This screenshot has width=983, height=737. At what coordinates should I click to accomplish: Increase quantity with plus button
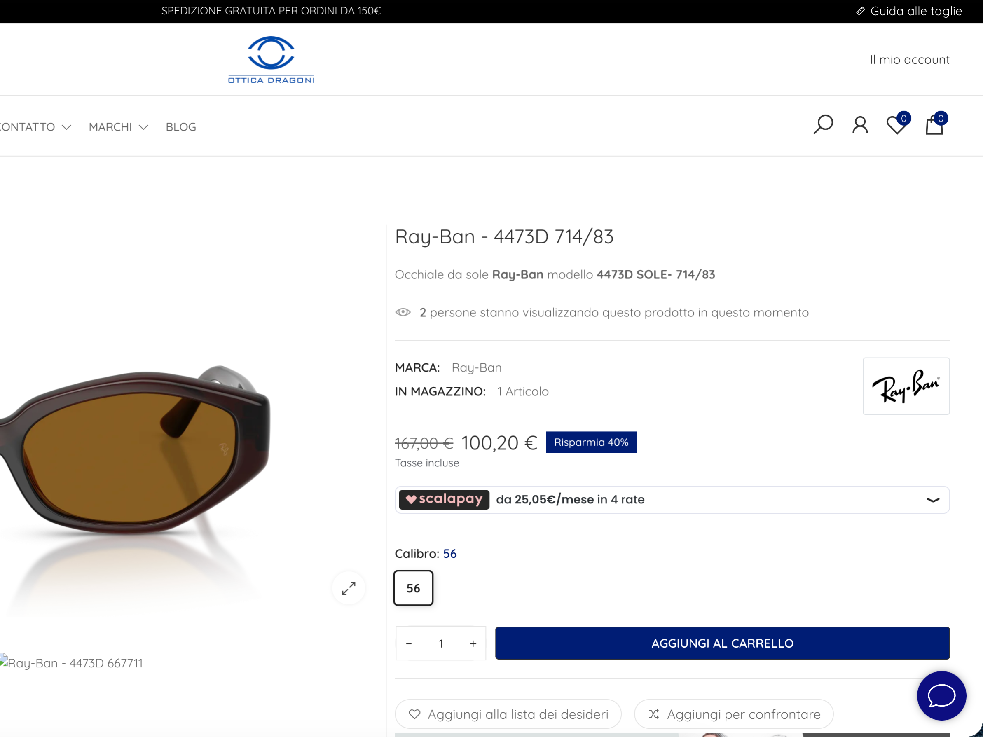473,643
